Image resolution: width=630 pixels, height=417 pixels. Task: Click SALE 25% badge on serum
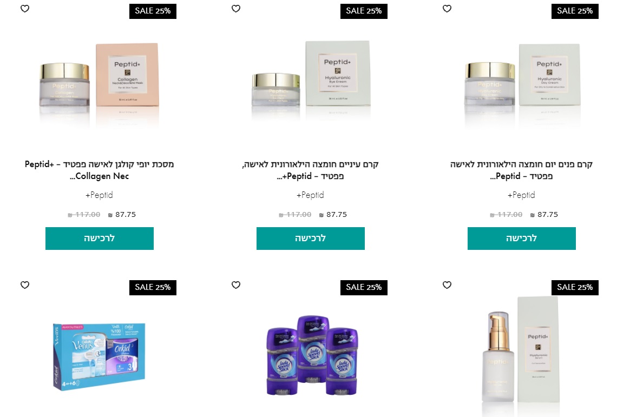[575, 287]
